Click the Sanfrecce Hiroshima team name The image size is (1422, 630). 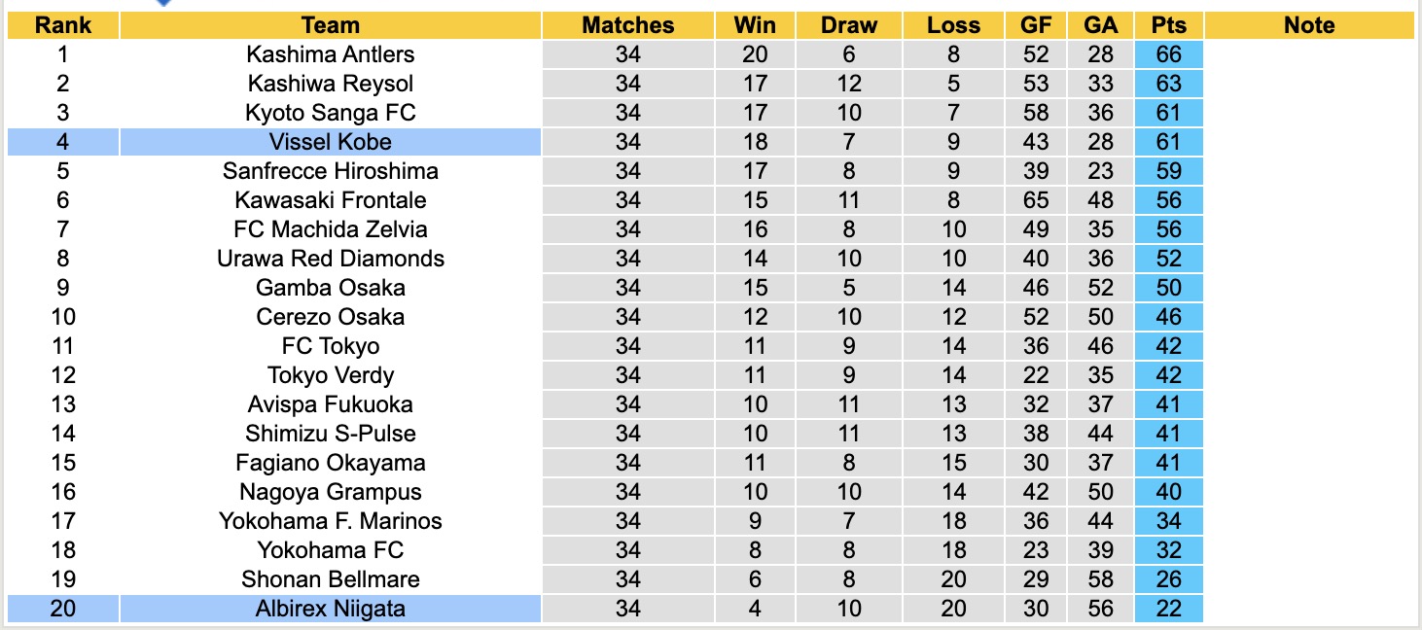click(x=330, y=171)
